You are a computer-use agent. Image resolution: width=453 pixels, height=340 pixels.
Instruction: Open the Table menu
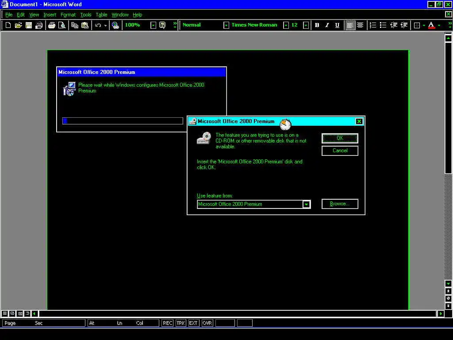tap(101, 15)
